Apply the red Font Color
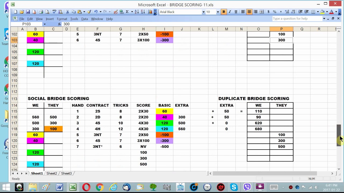This screenshot has height=193, width=344. [331, 12]
